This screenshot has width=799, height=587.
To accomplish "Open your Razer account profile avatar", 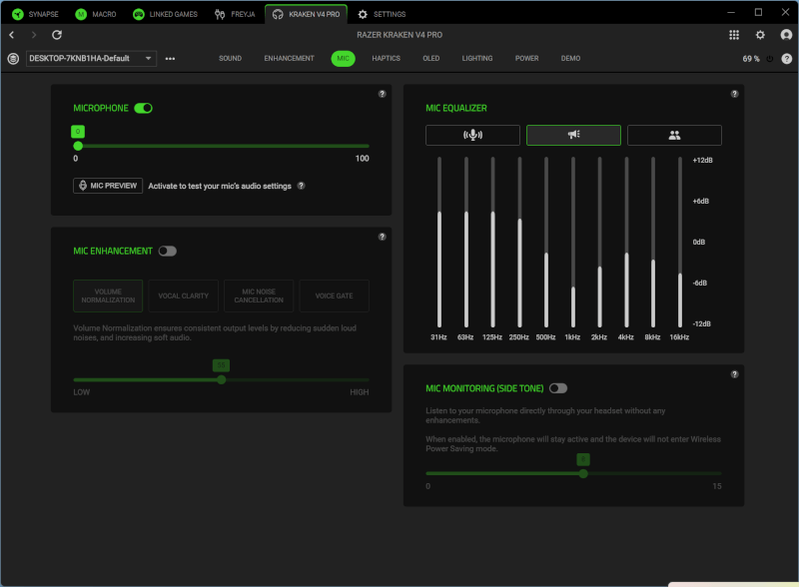I will click(x=785, y=34).
